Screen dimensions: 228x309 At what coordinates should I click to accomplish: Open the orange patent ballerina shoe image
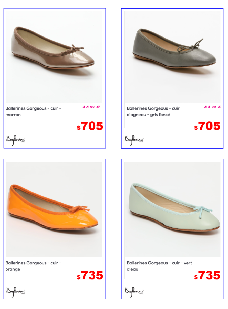tap(54, 209)
